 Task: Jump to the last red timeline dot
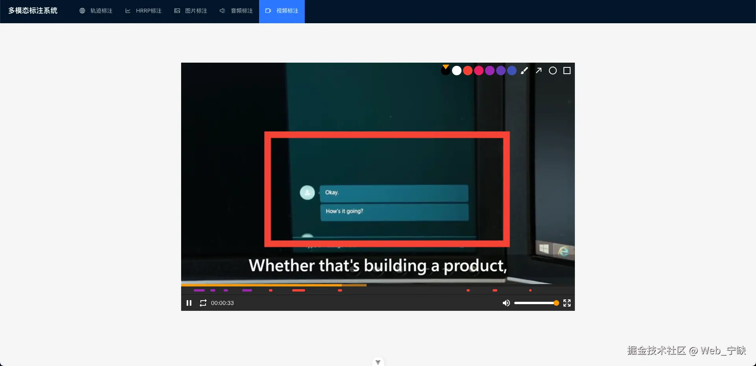(x=530, y=290)
